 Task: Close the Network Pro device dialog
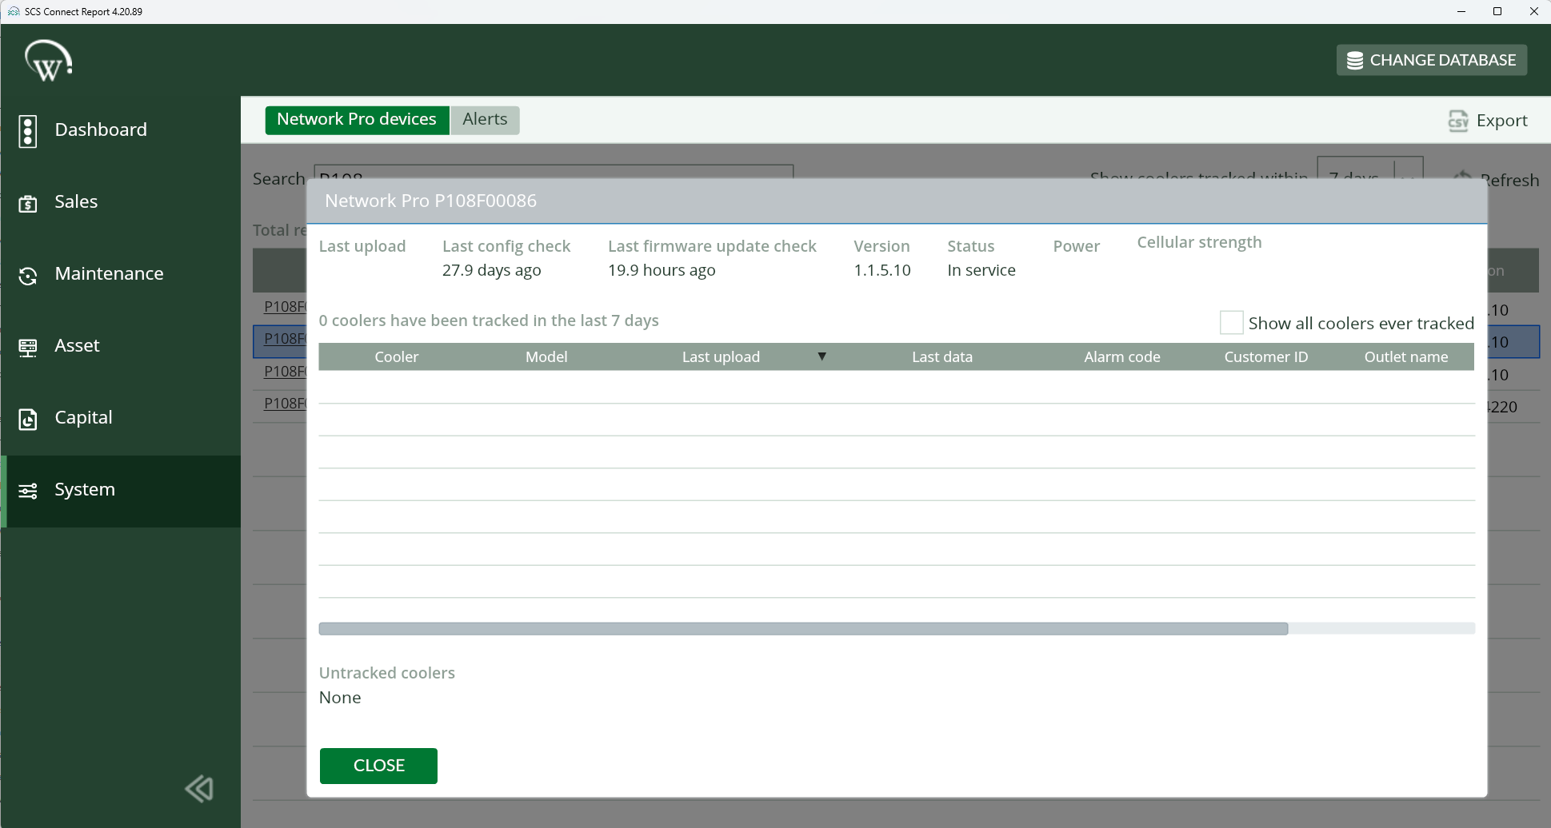378,766
